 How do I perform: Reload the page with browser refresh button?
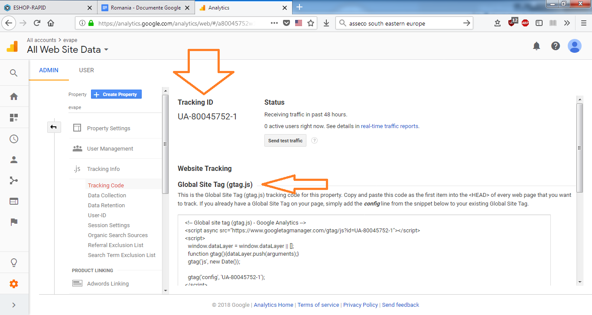point(37,23)
